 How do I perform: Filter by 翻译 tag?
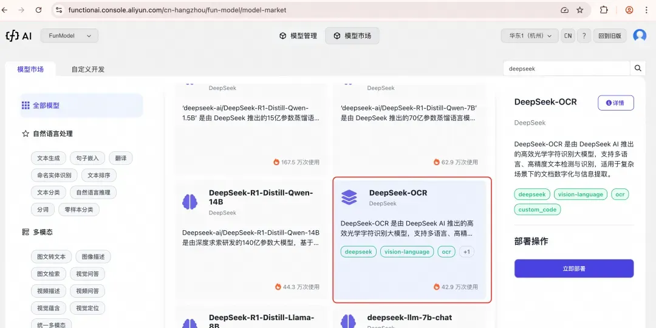click(x=120, y=158)
